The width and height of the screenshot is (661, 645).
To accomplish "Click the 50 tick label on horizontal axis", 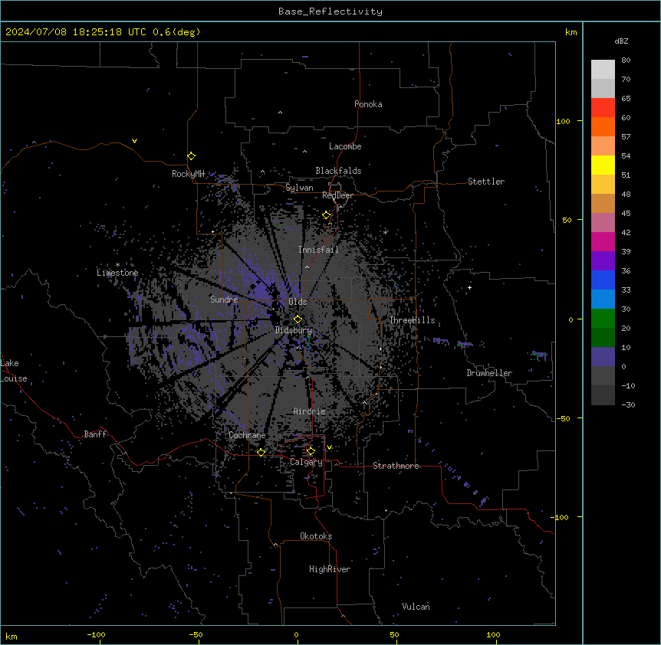I will pyautogui.click(x=394, y=634).
